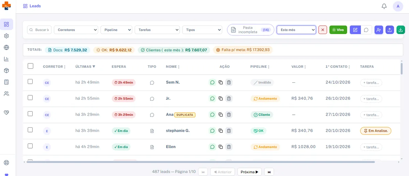This screenshot has height=176, width=409.
Task: Toggle the Vivo live button
Action: pyautogui.click(x=338, y=30)
